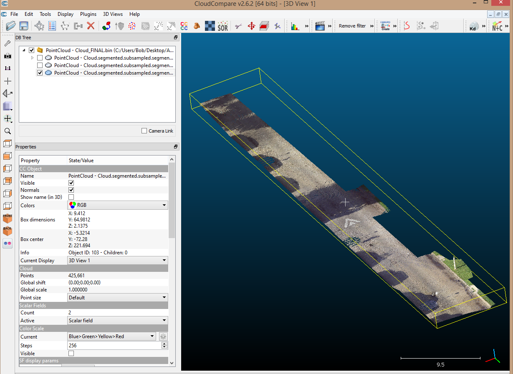This screenshot has width=513, height=374.
Task: Open the cross section tool
Action: coord(264,26)
